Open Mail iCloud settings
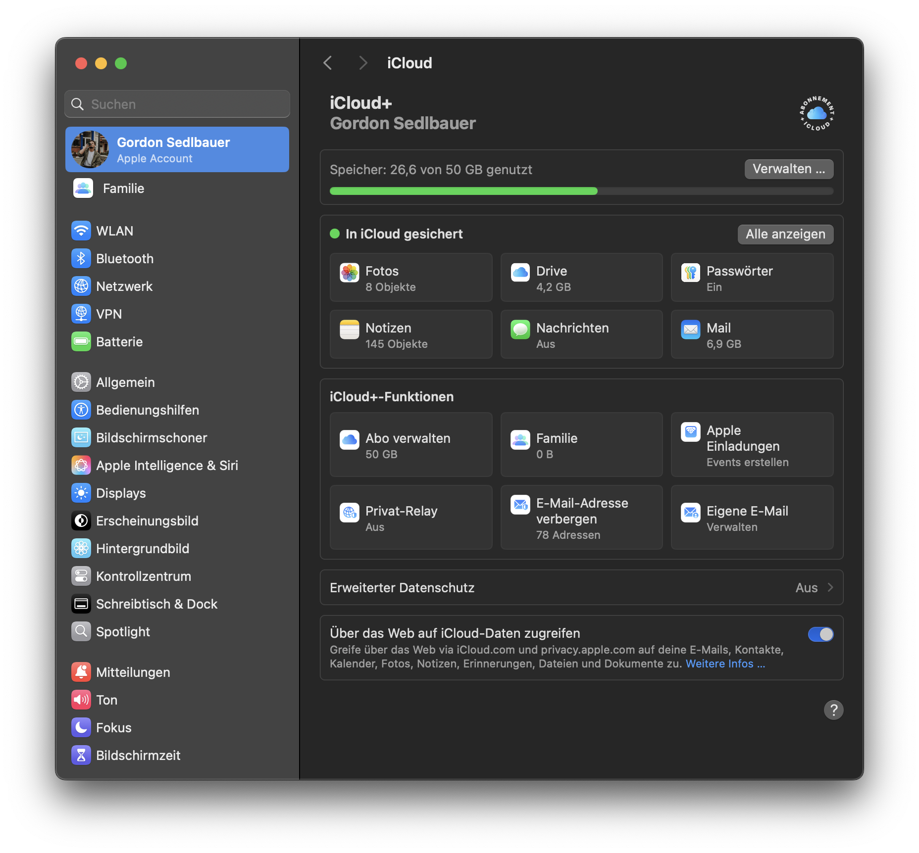The image size is (919, 853). click(752, 334)
